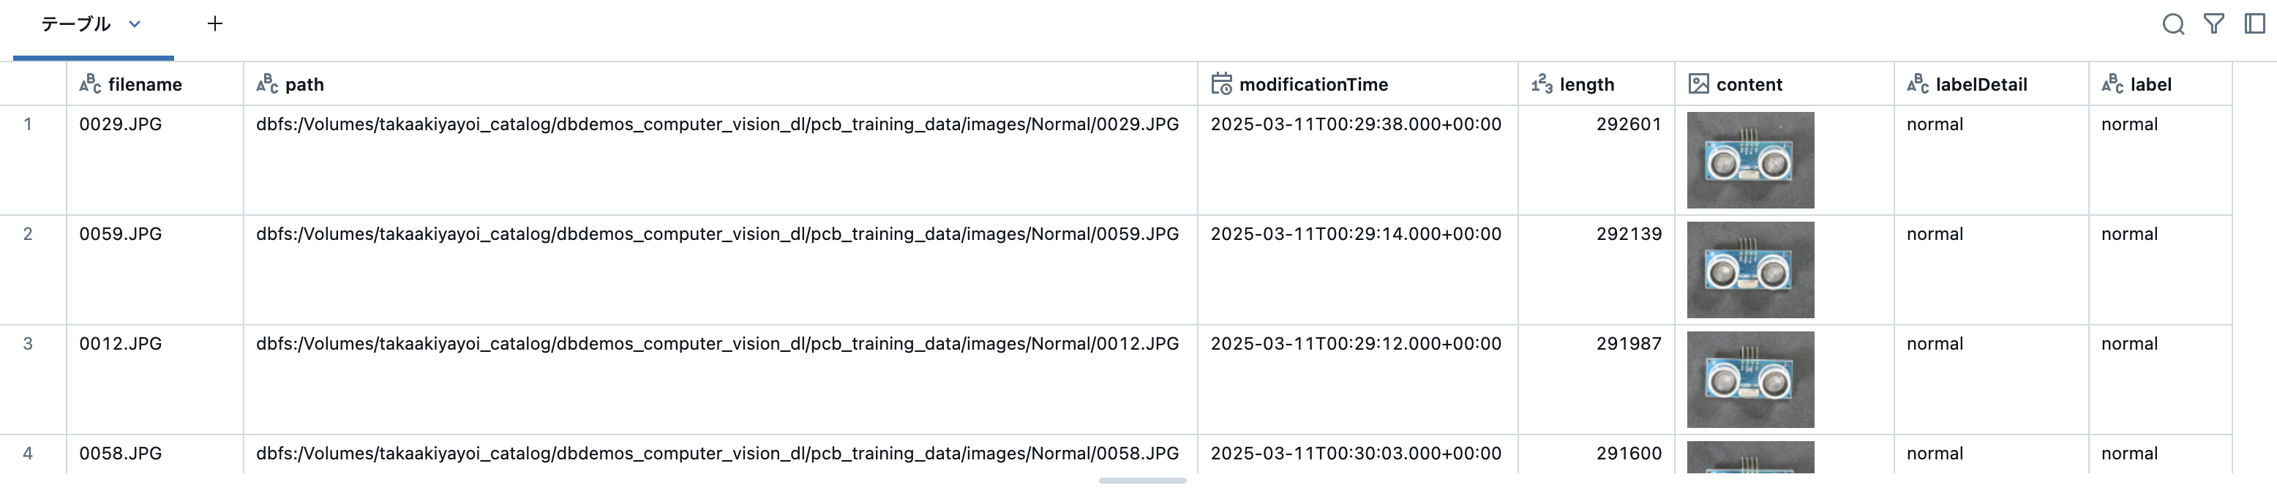
Task: Click the filename cell showing 0012.JPG
Action: click(x=119, y=344)
